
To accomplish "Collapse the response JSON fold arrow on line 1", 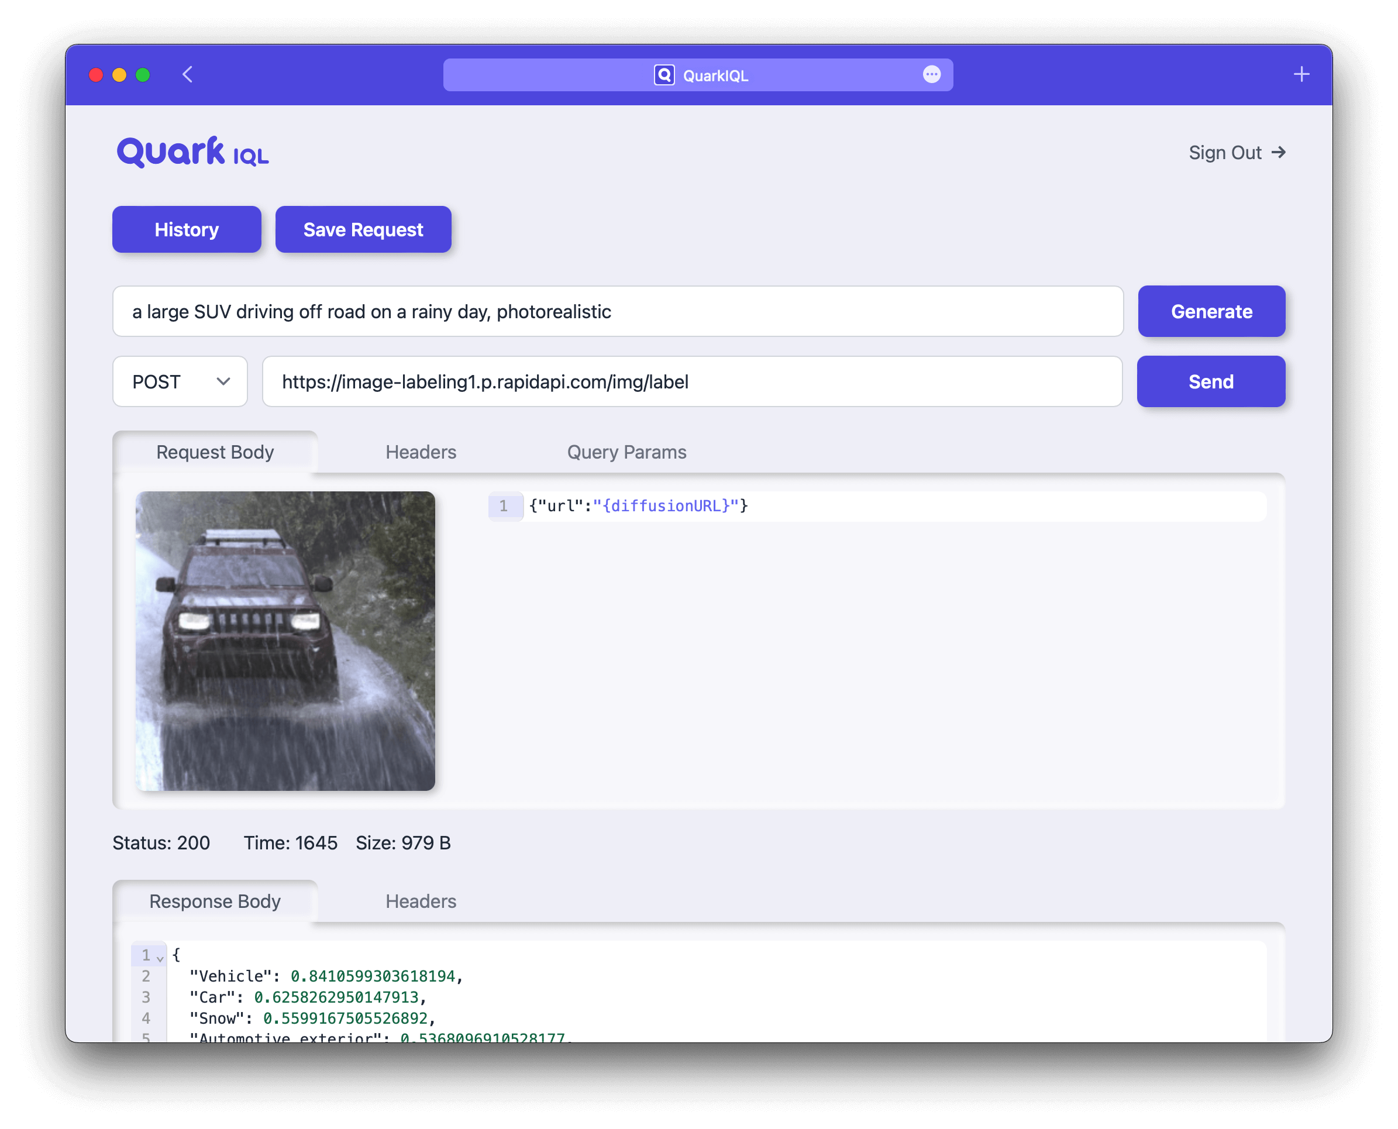I will click(x=160, y=959).
